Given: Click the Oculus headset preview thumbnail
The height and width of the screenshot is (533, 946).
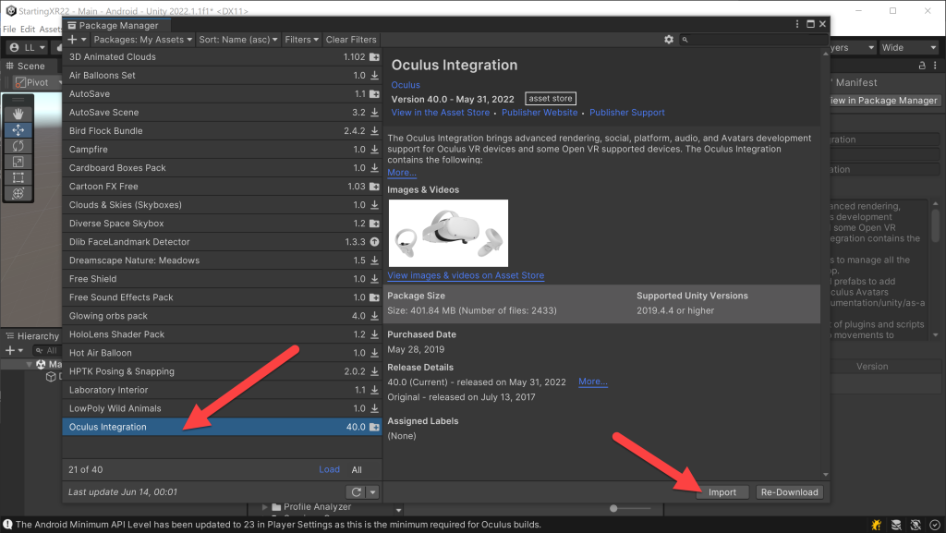Looking at the screenshot, I should 448,233.
